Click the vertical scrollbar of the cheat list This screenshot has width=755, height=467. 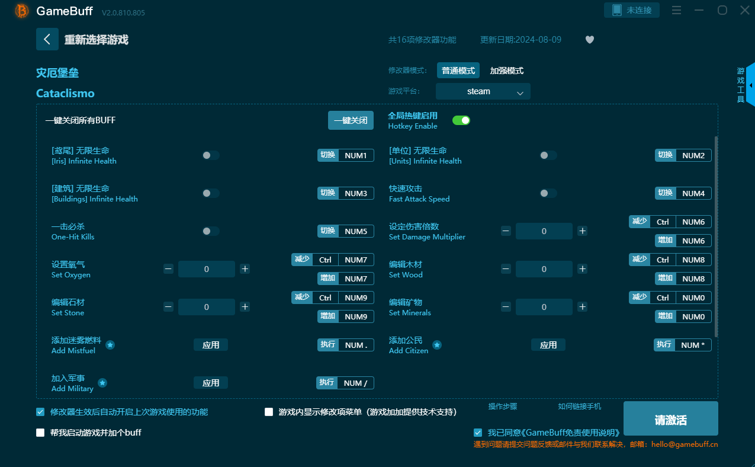click(x=716, y=237)
